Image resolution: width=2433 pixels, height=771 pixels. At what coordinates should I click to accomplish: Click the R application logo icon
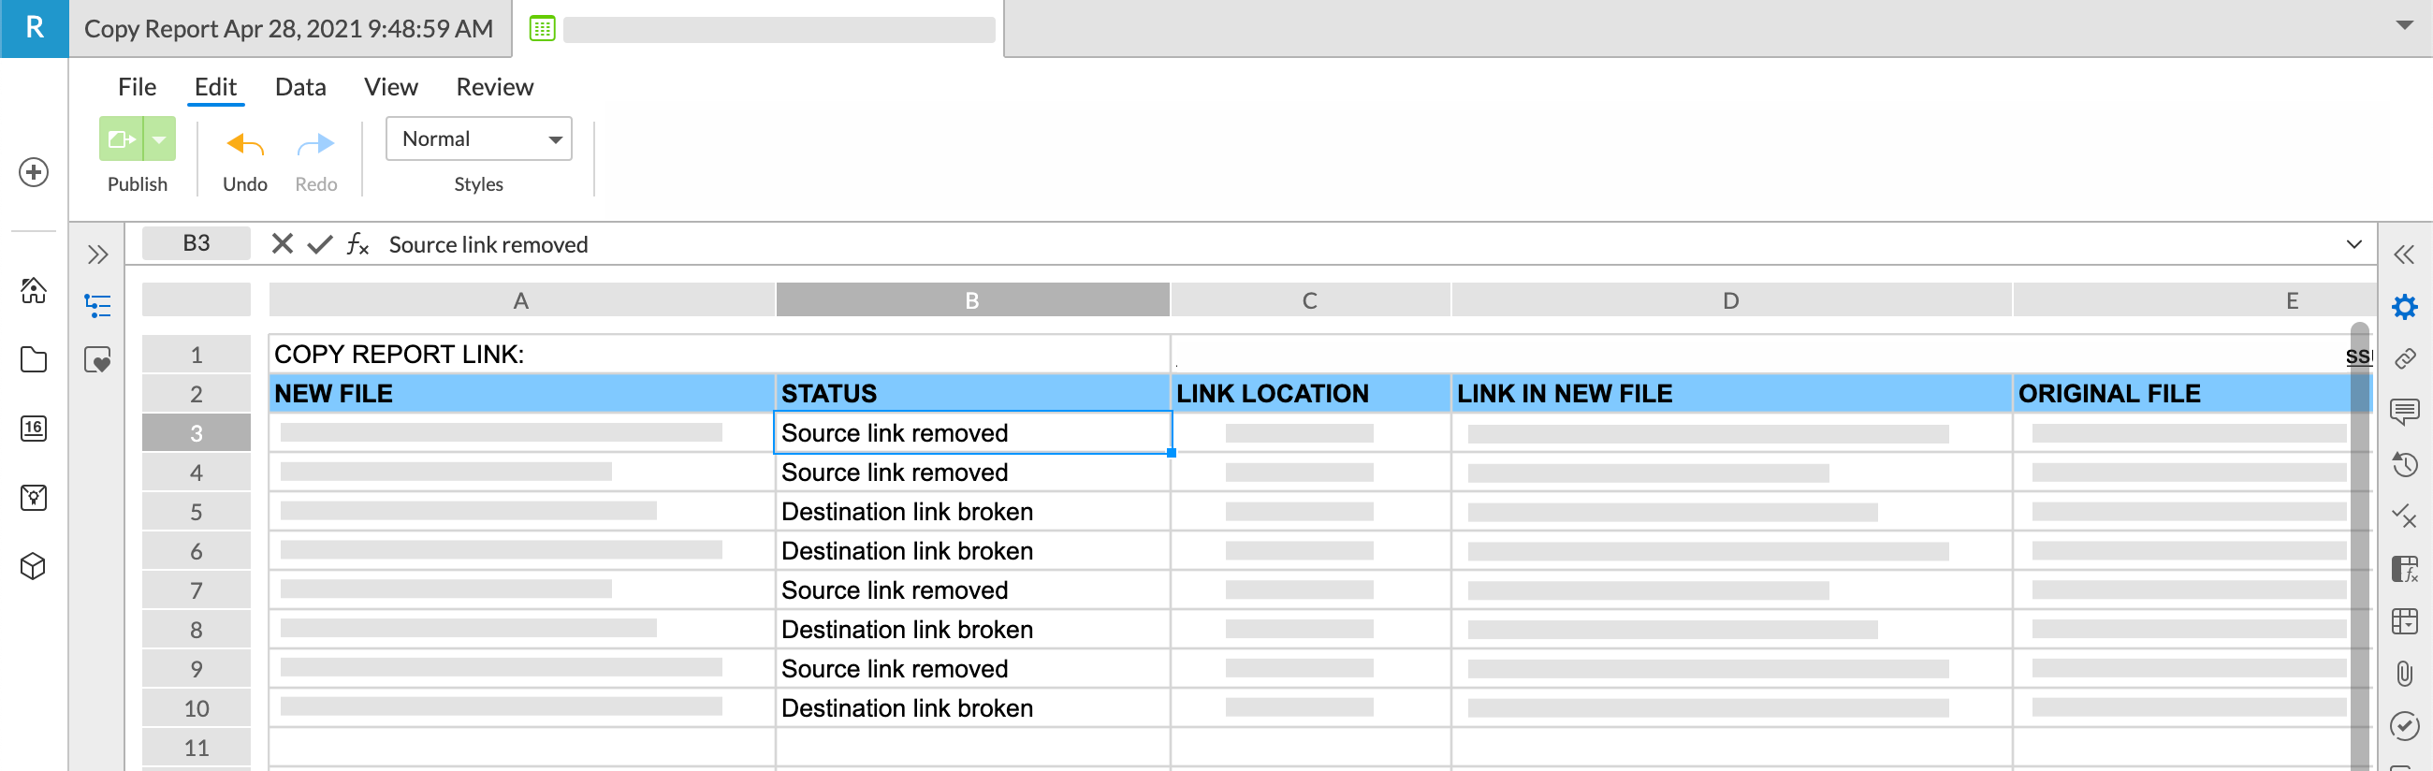34,28
